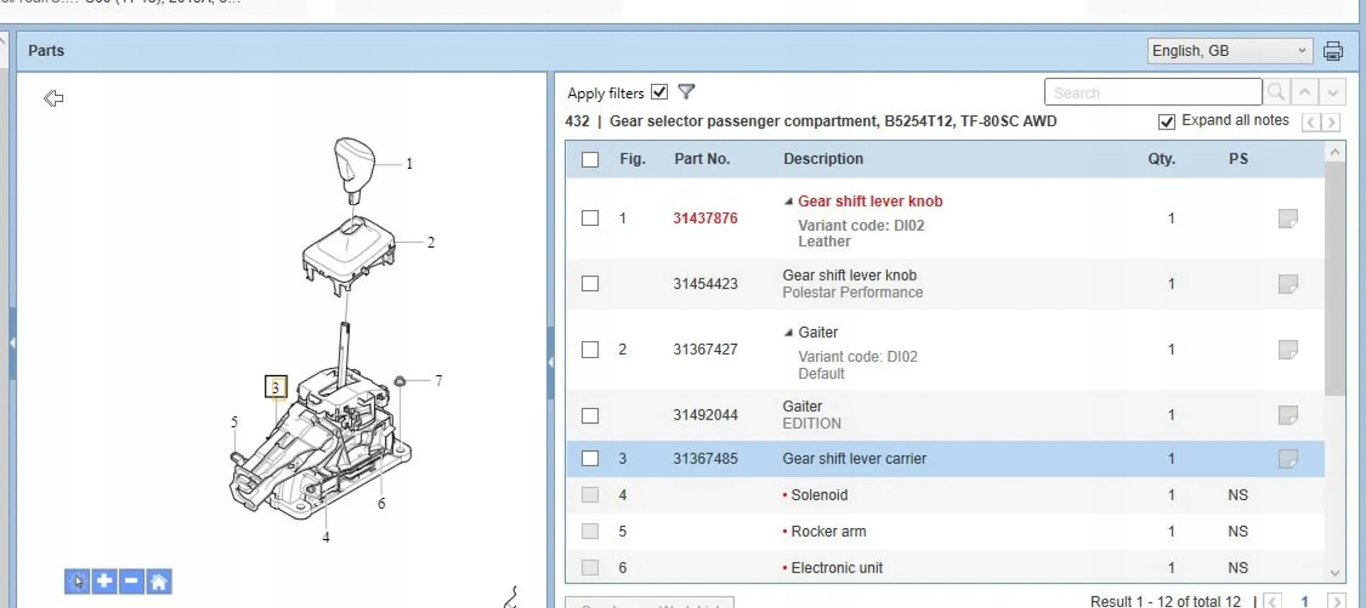1366x608 pixels.
Task: Click the print icon
Action: pyautogui.click(x=1332, y=51)
